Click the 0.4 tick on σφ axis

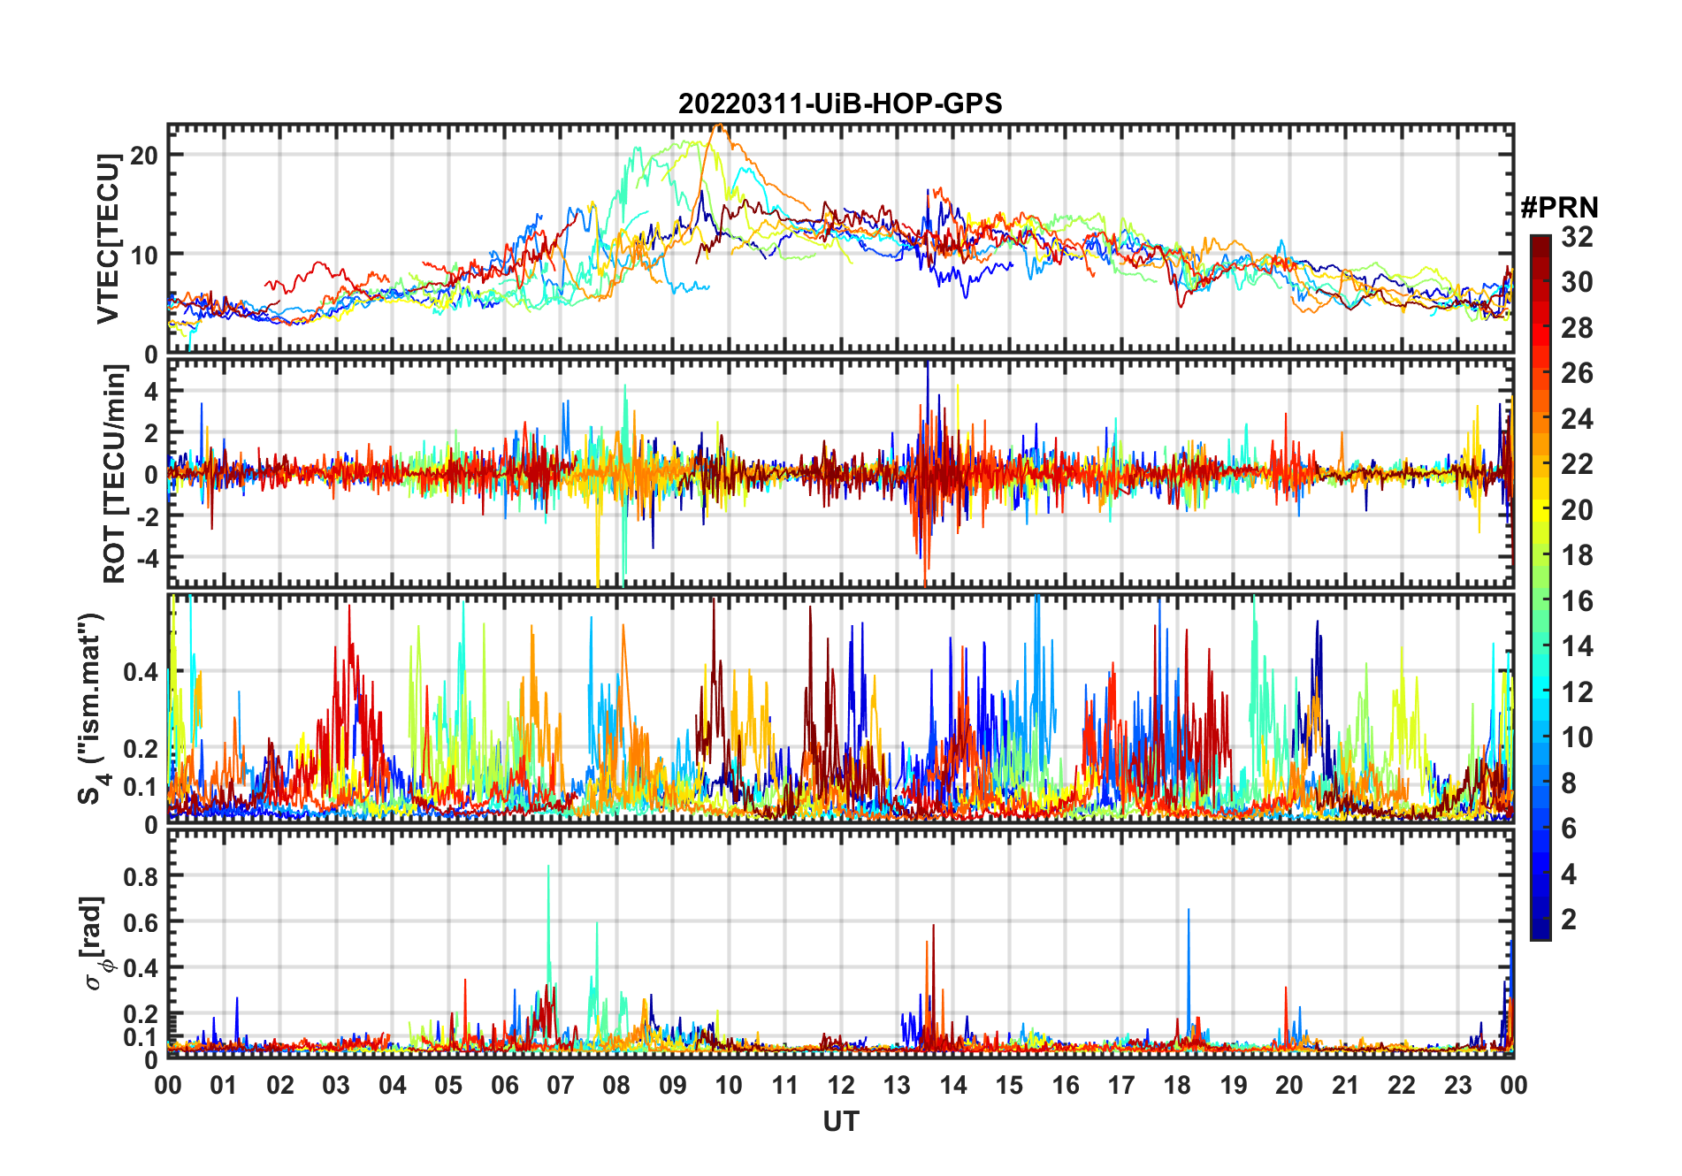[x=141, y=968]
